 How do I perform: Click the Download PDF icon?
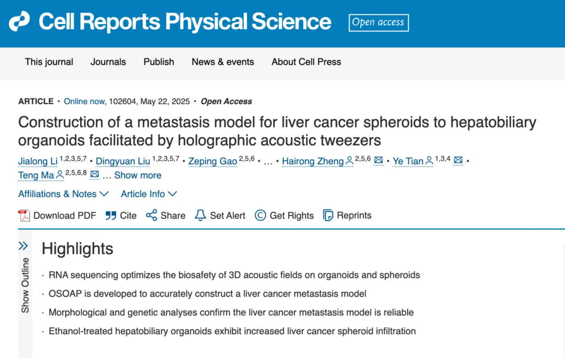tap(24, 216)
